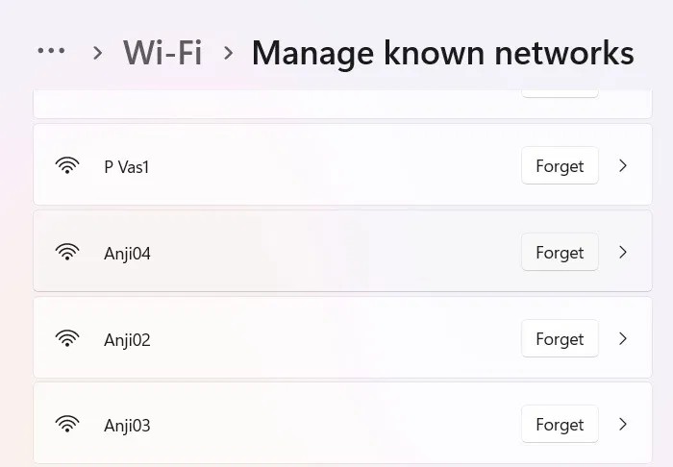Expand P Vas1 network details chevron
This screenshot has width=673, height=467.
coord(623,166)
